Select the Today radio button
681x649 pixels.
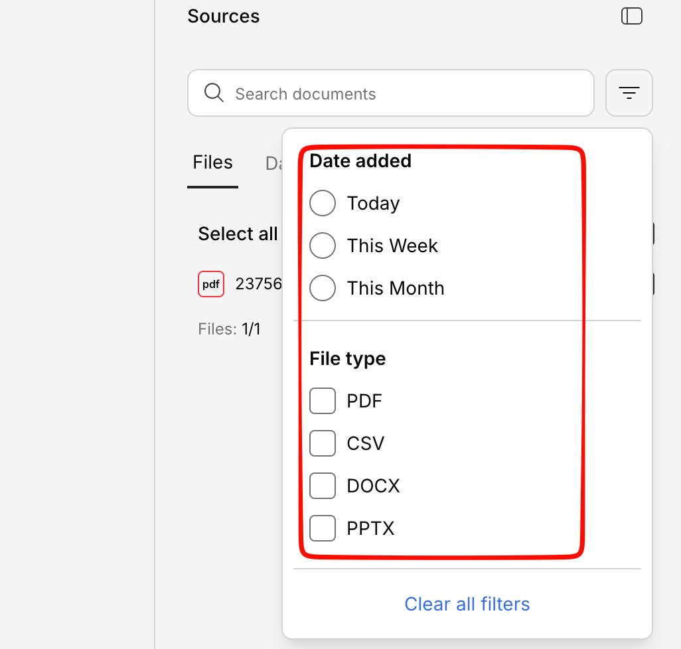pos(323,203)
